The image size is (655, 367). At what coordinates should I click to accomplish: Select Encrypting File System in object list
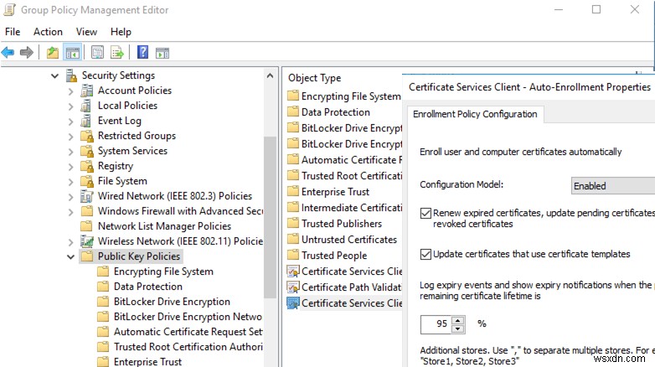coord(351,96)
